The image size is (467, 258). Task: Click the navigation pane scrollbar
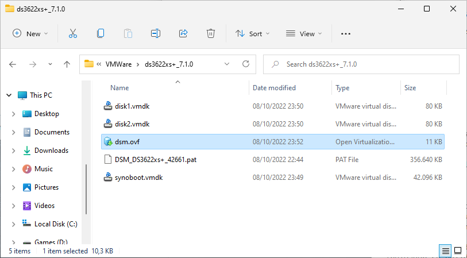pos(86,189)
